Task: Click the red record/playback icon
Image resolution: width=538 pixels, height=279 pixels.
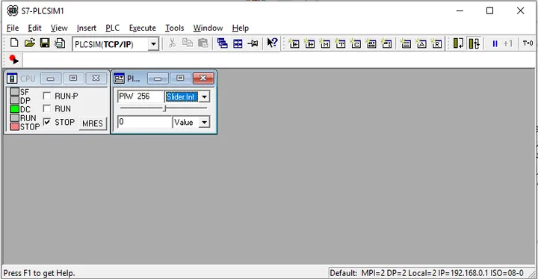Action: pos(13,60)
